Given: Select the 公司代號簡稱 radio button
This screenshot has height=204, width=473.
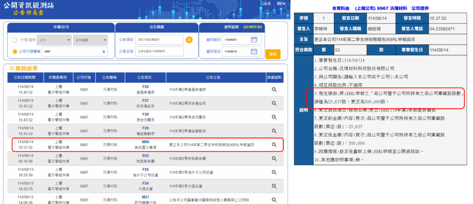Looking at the screenshot, I should (15, 52).
